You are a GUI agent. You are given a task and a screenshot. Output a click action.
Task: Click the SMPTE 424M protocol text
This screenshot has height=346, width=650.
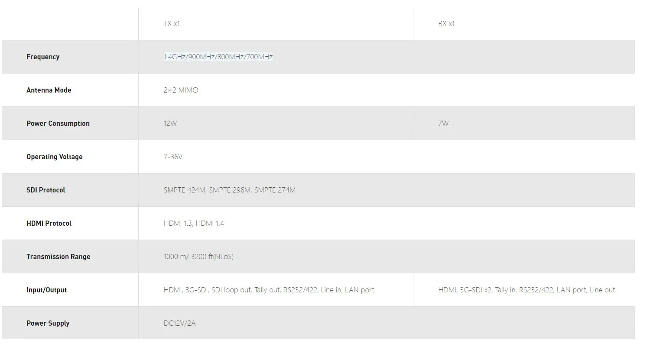tap(185, 190)
